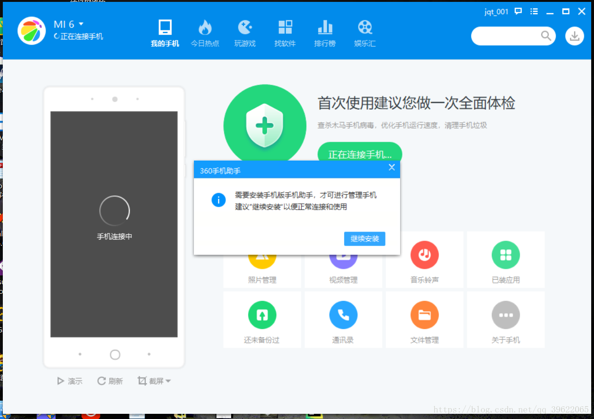The height and width of the screenshot is (419, 594).
Task: Click 继续安装 in the dialog
Action: point(365,239)
